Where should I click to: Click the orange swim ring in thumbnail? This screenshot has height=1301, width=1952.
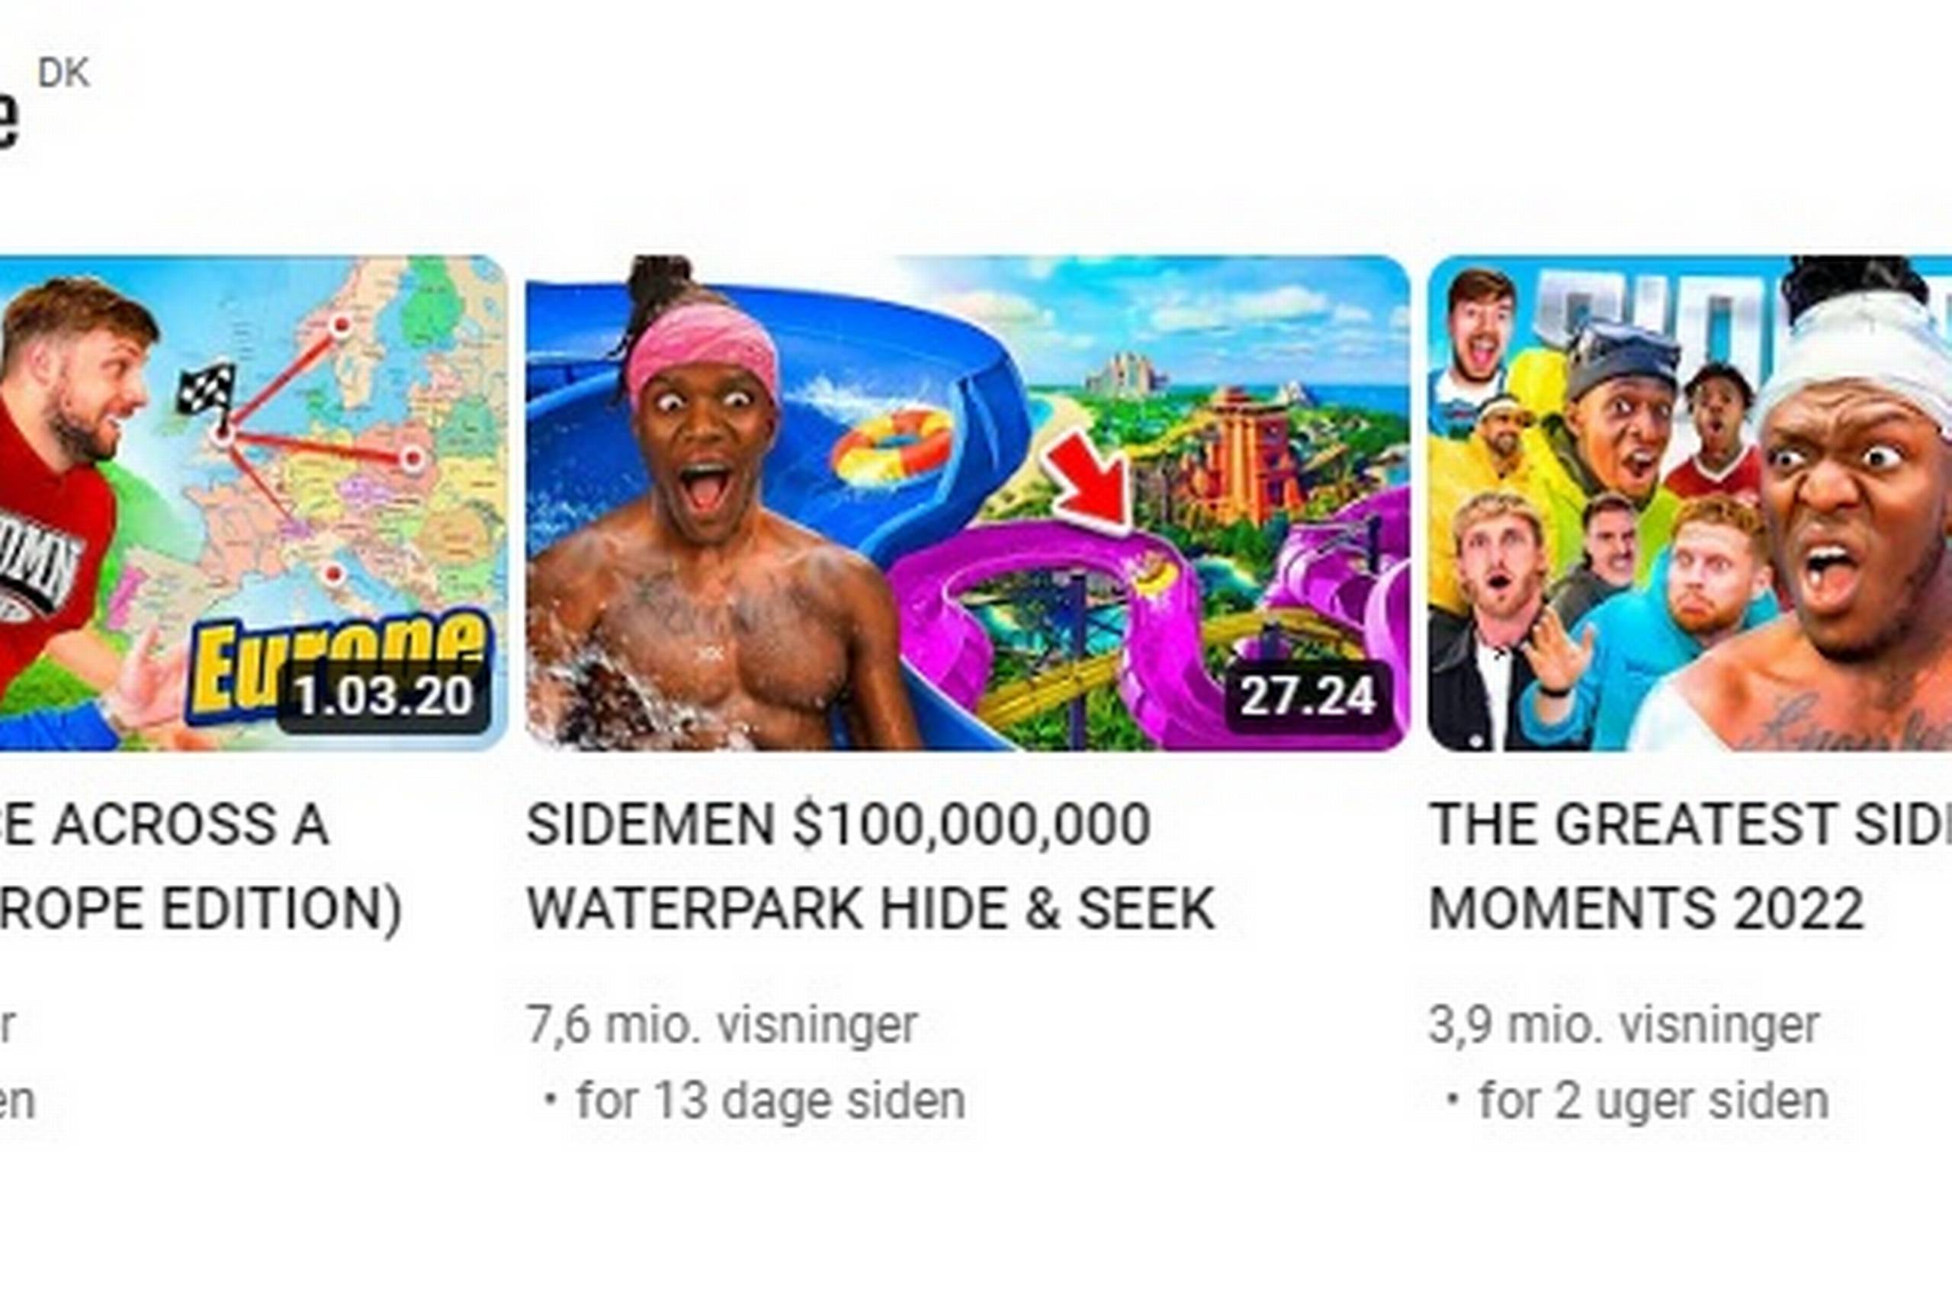click(891, 447)
